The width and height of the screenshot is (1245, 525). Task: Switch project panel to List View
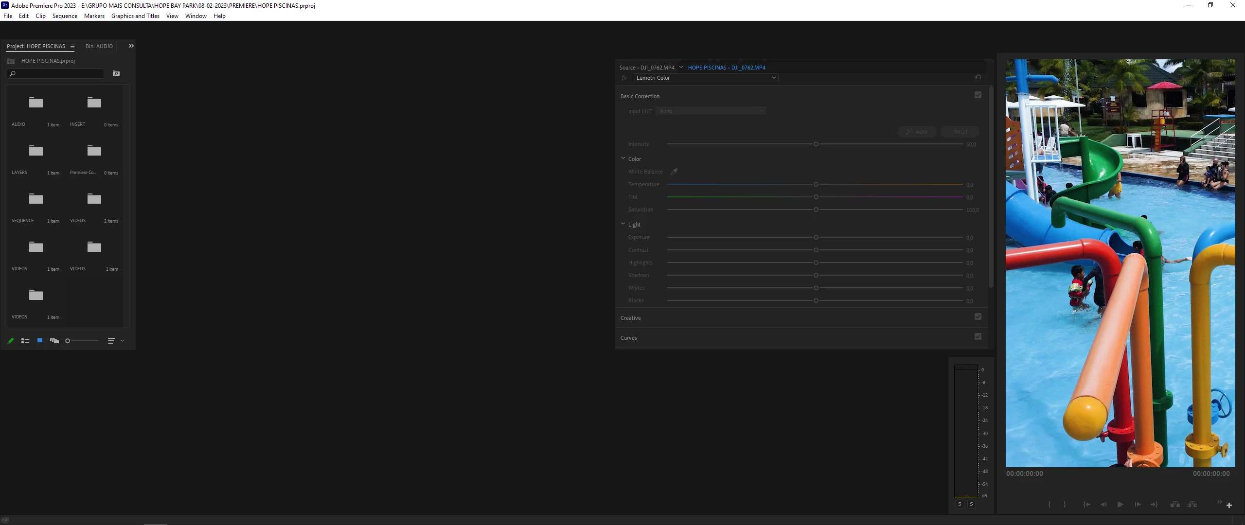(25, 341)
